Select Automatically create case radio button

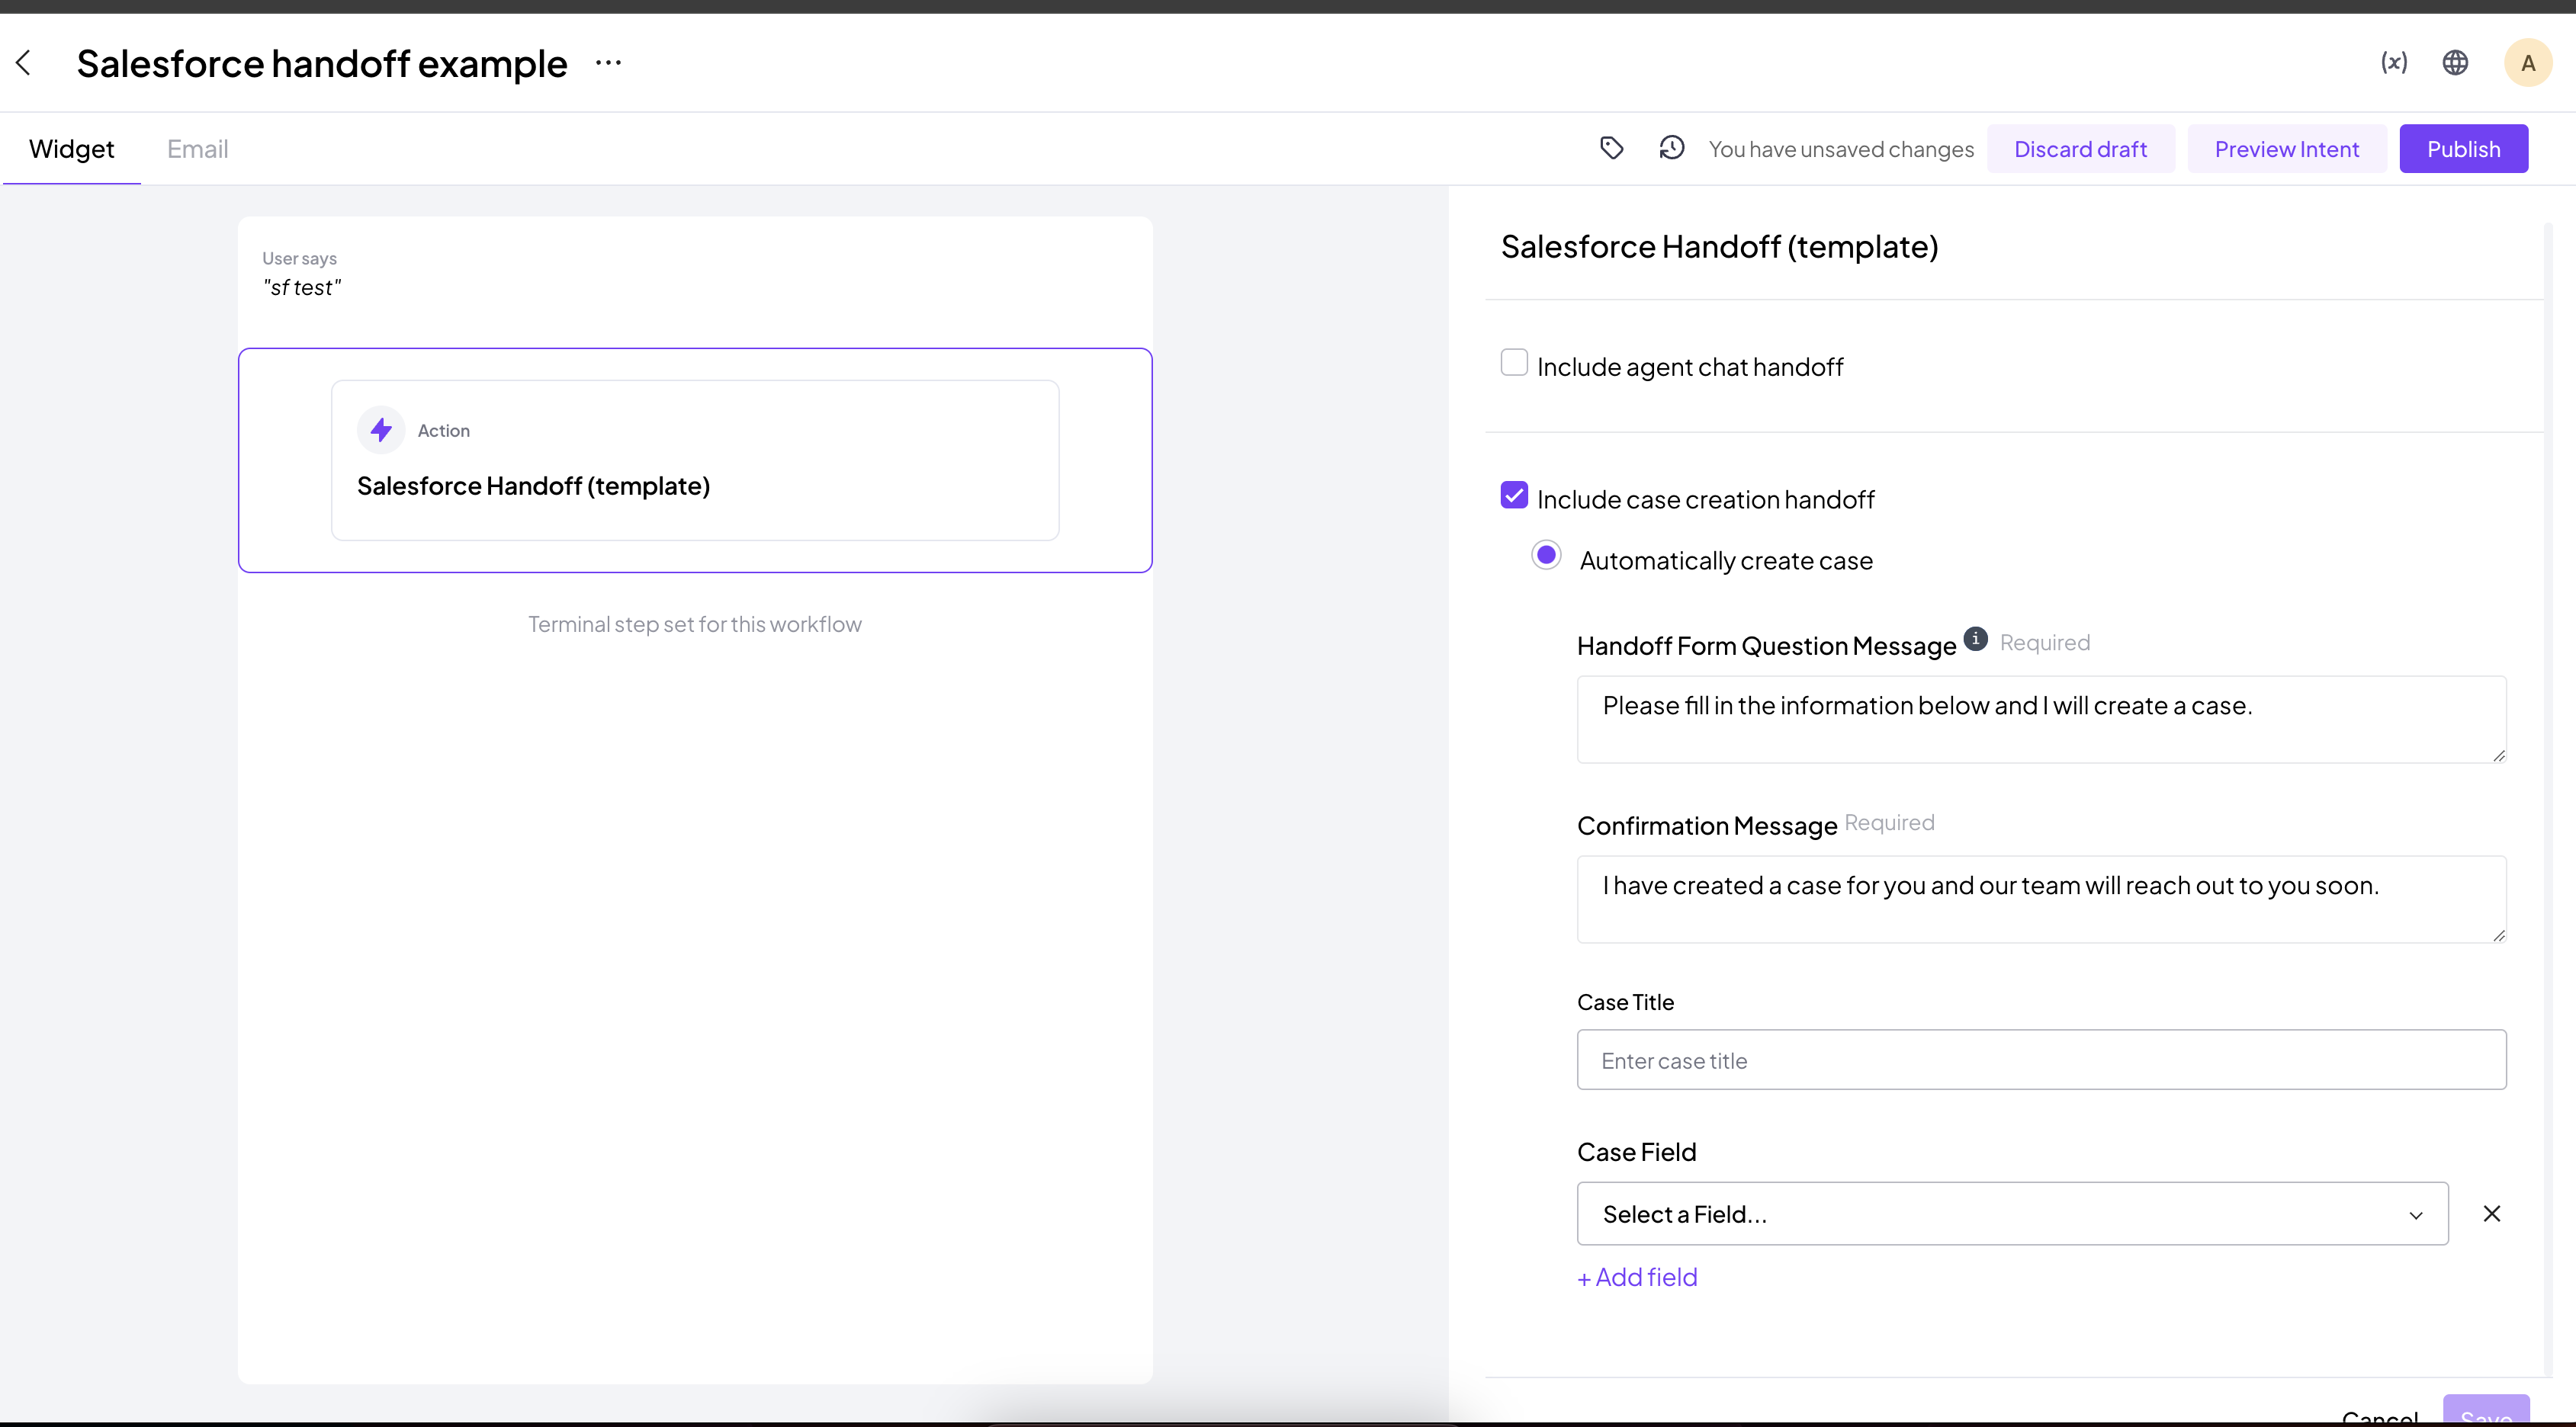(x=1546, y=555)
